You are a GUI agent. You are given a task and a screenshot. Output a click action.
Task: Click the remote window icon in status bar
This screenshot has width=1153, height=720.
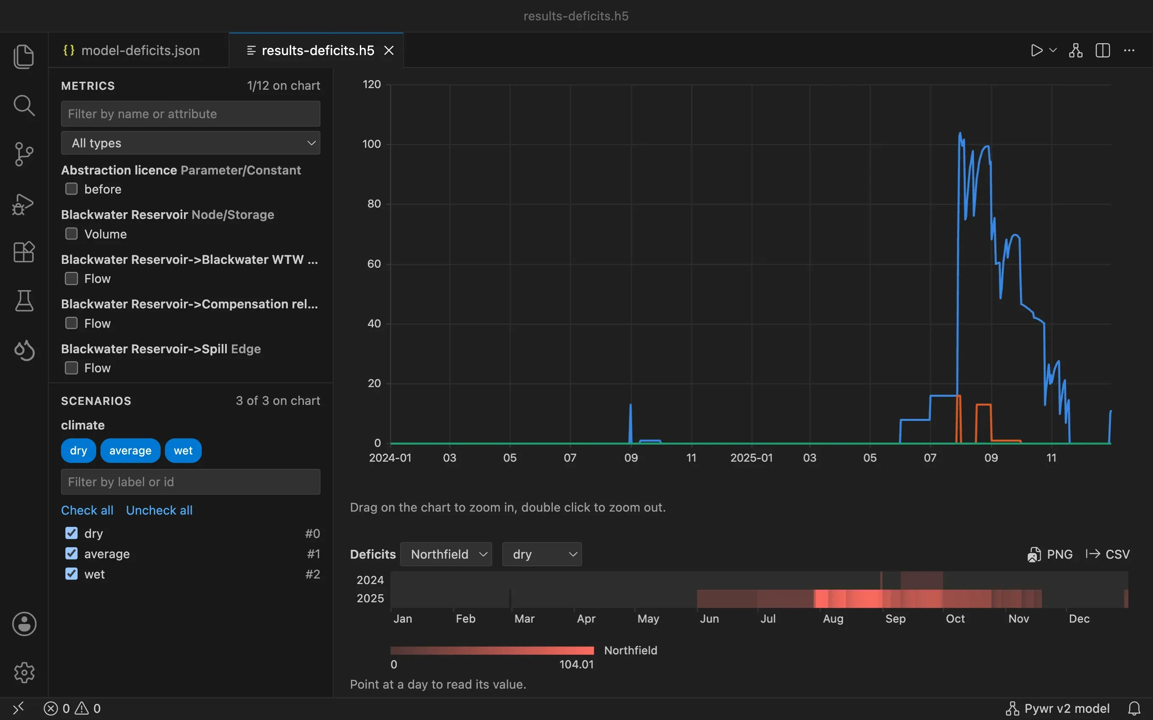click(18, 708)
